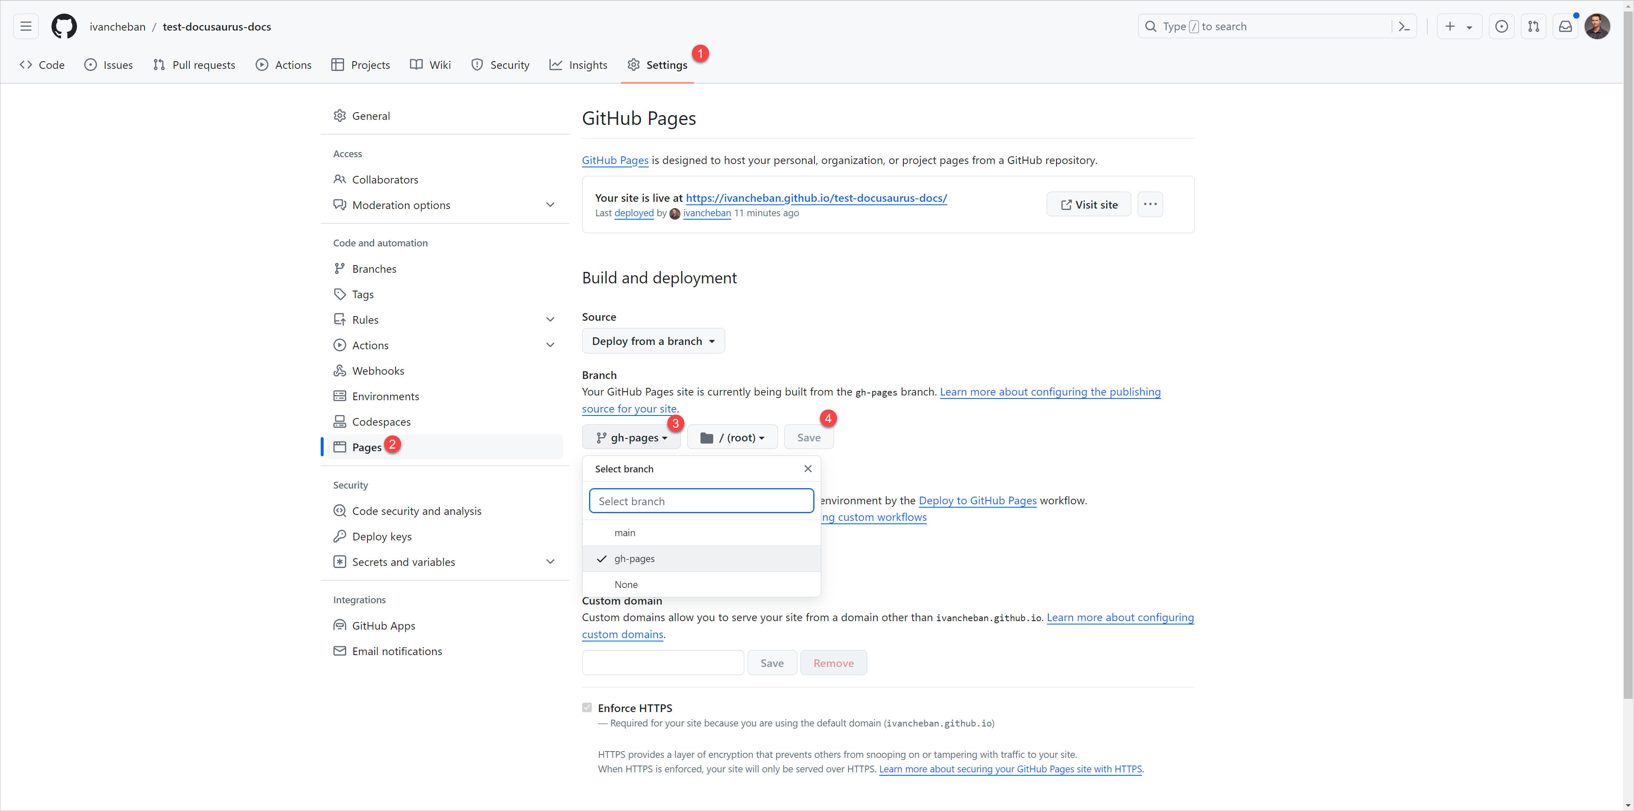
Task: Open Deploy to GitHub Pages workflow link
Action: (x=977, y=500)
